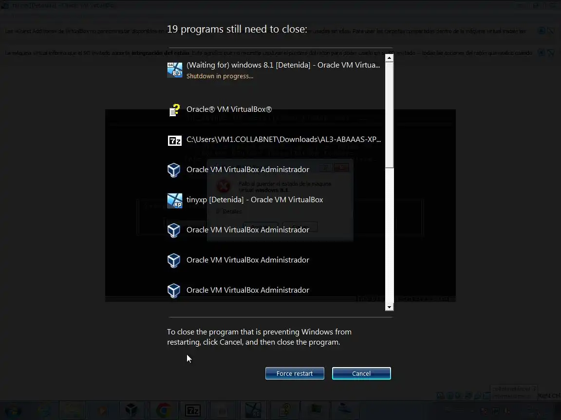Click the program list scrollbar thumb
This screenshot has width=561, height=420.
389,114
